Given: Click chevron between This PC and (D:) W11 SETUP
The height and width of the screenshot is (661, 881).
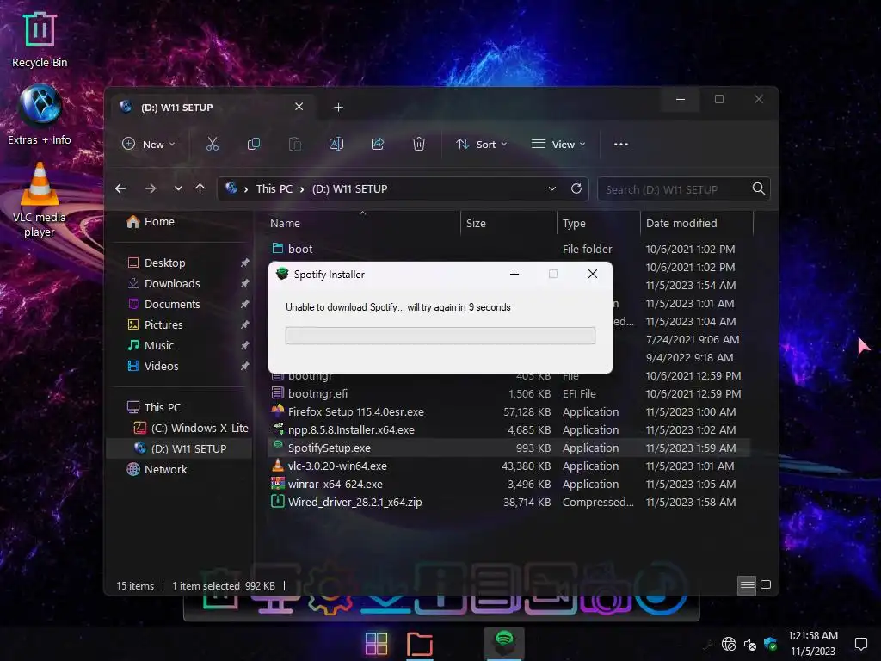Looking at the screenshot, I should (x=302, y=189).
